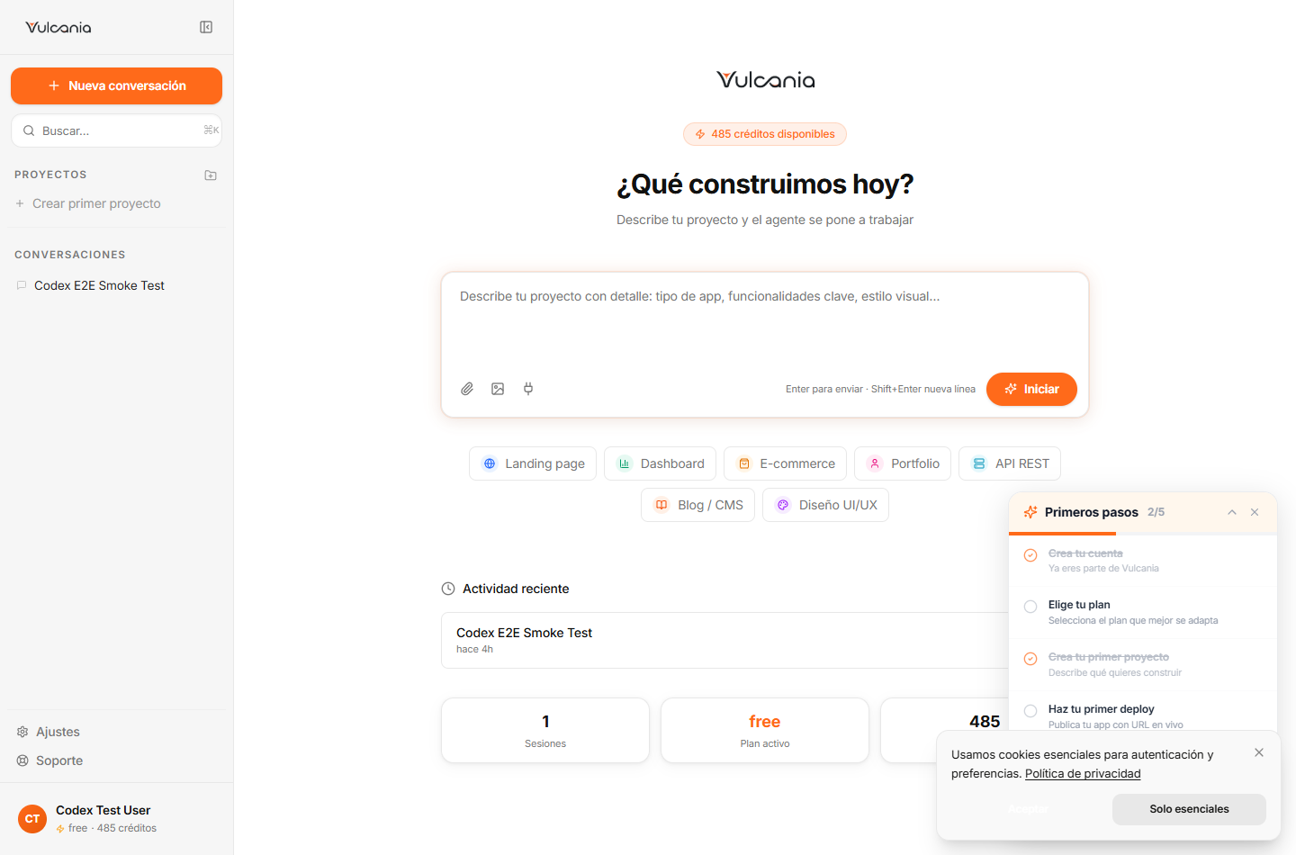Dismiss the cookie notice with X
The image size is (1296, 855).
1259,752
